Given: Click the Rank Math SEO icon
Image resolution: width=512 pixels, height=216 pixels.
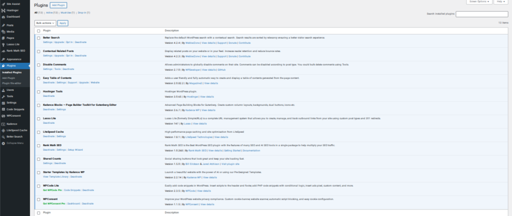Looking at the screenshot, I should click(x=3, y=51).
